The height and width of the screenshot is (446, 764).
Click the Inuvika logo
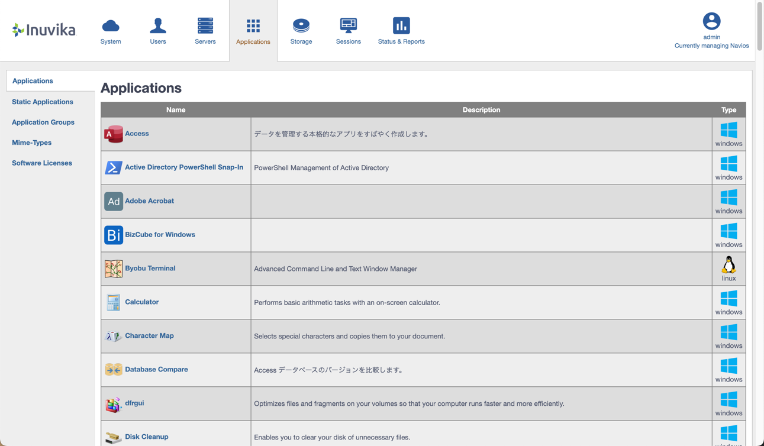(x=44, y=30)
